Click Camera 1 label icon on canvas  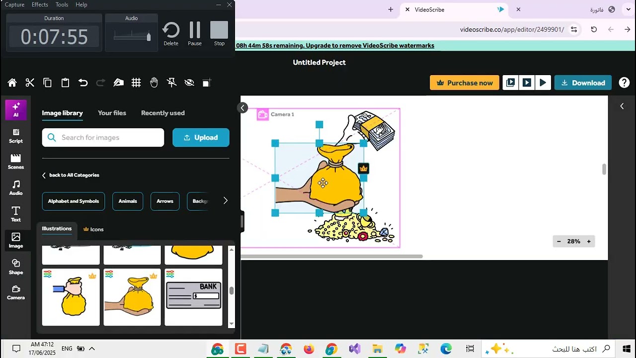tap(262, 115)
